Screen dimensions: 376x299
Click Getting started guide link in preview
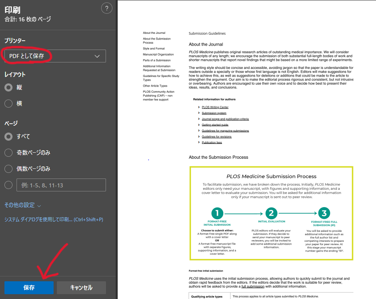click(215, 125)
